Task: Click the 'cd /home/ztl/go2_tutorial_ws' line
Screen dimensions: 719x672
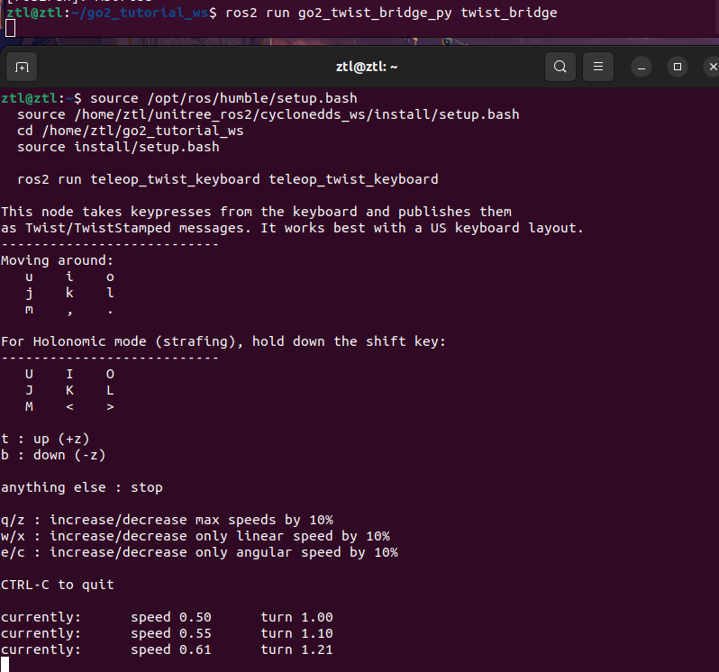Action: point(131,132)
